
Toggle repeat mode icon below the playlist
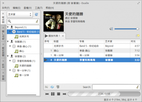point(52,87)
